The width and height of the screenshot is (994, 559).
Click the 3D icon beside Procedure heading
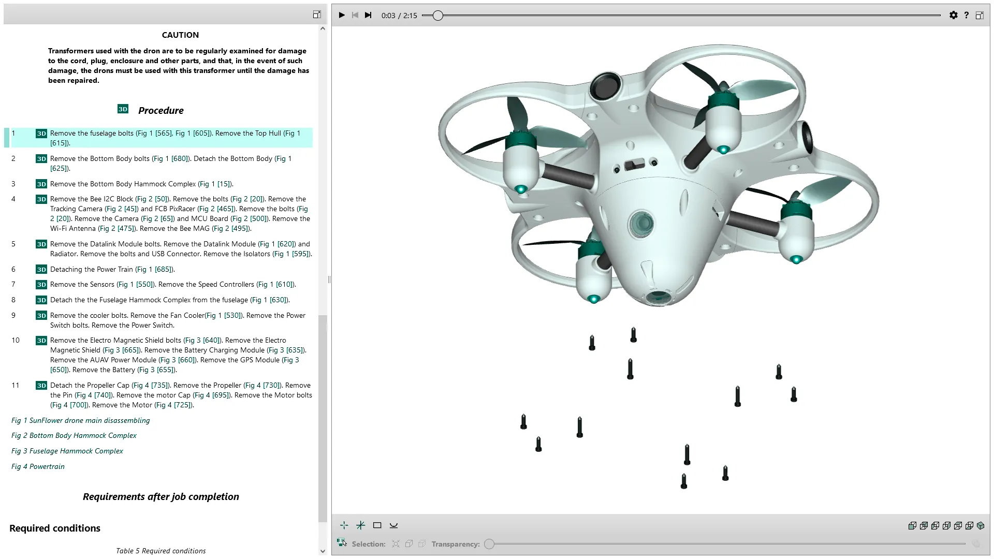[x=123, y=109]
